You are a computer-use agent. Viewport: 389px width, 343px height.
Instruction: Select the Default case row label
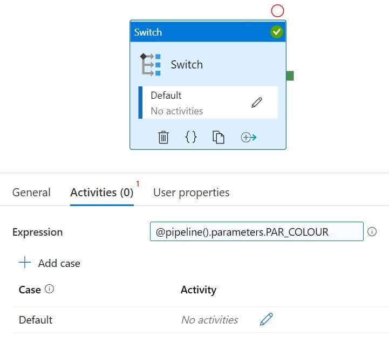36,320
